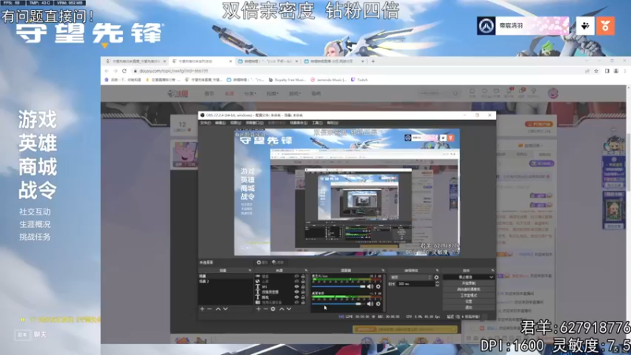
Task: Select 场景 2 in the scenes list
Action: 226,282
